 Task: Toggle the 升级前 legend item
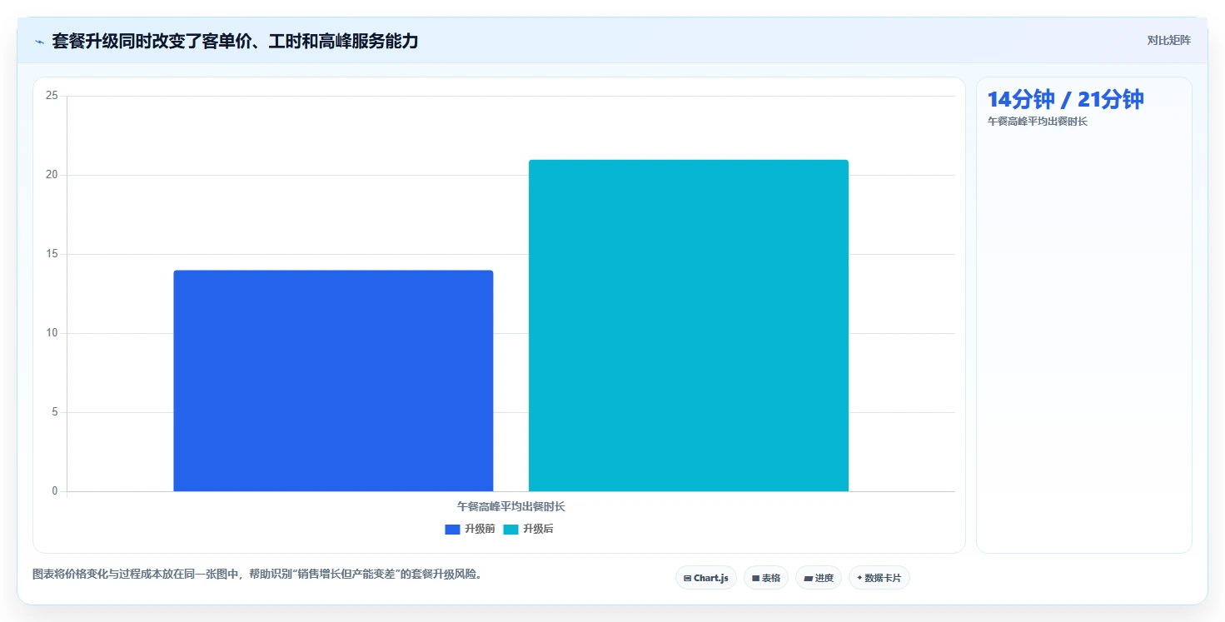click(x=471, y=530)
